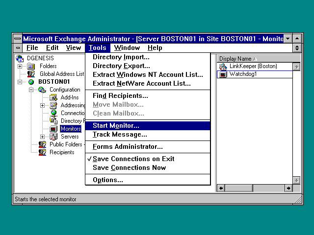Open Forms Administrator from Tools menu
This screenshot has height=235, width=314.
point(148,147)
